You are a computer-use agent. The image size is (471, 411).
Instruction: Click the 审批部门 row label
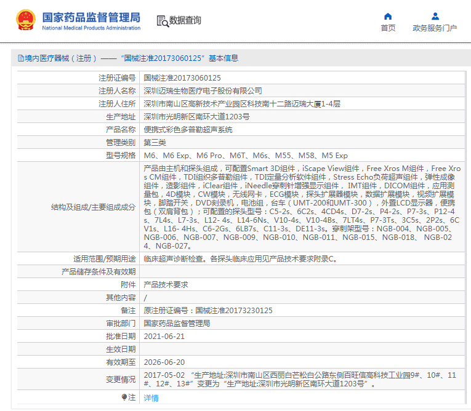coord(121,324)
